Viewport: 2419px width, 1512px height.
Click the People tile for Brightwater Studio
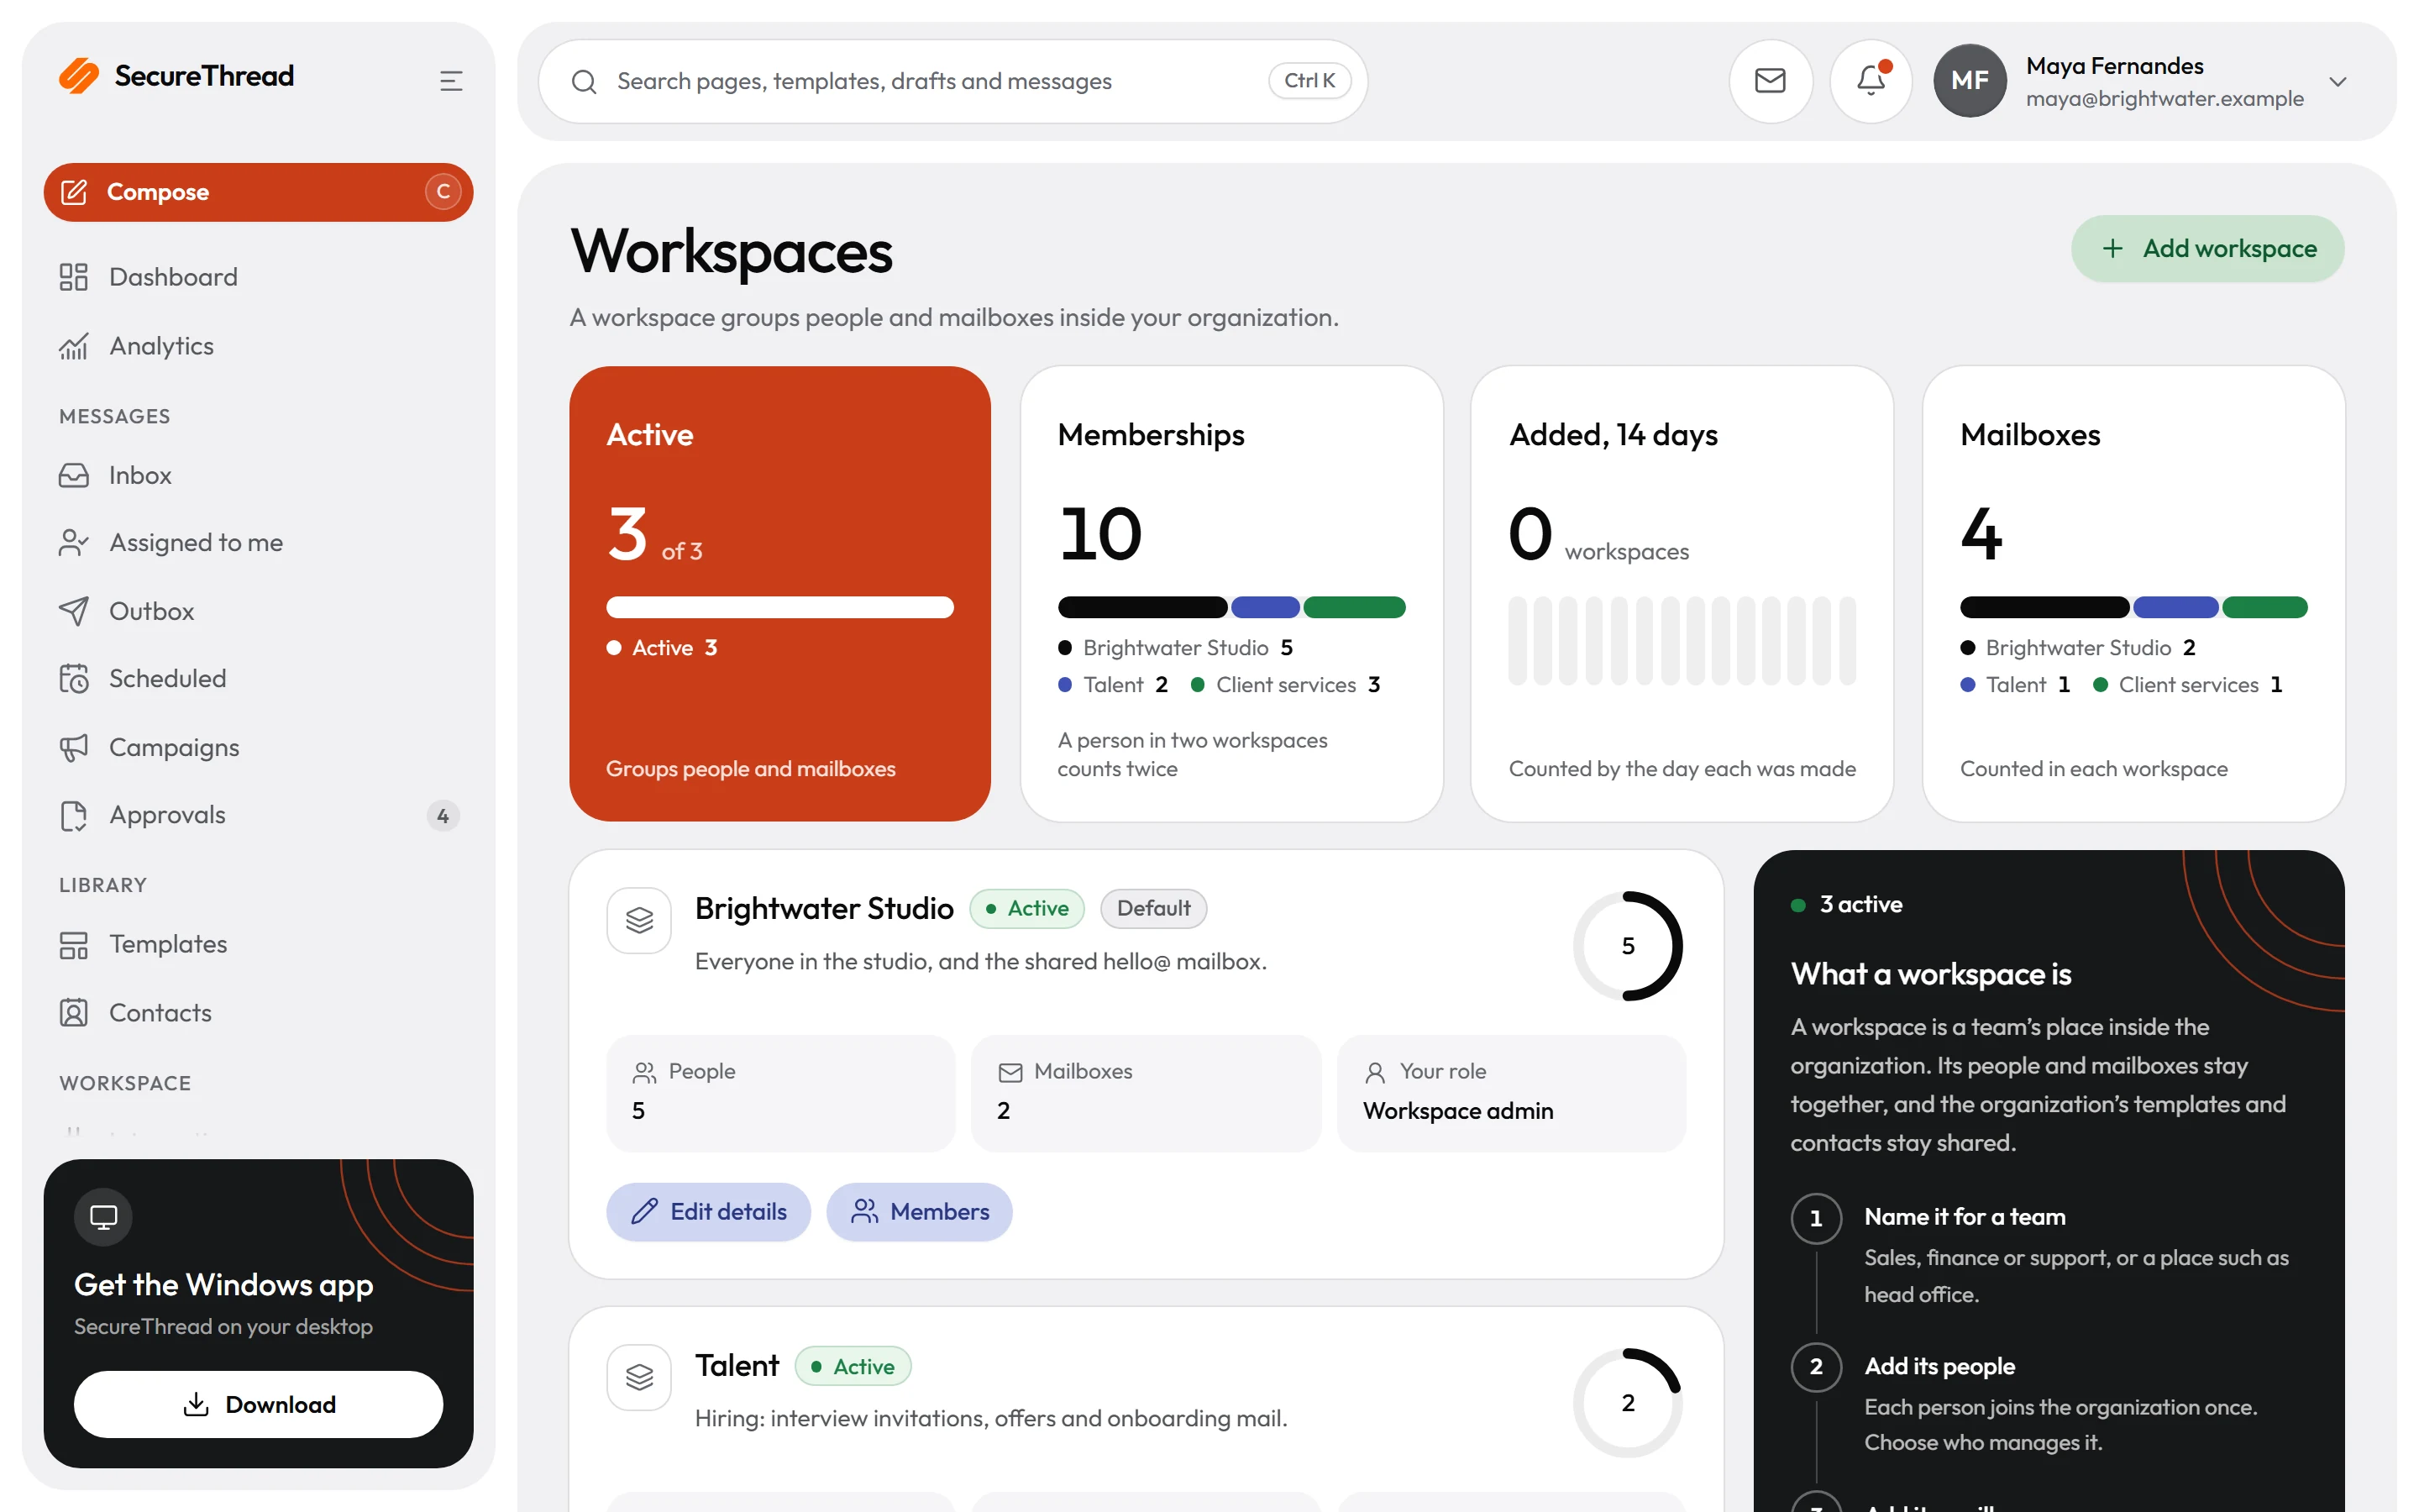(779, 1093)
